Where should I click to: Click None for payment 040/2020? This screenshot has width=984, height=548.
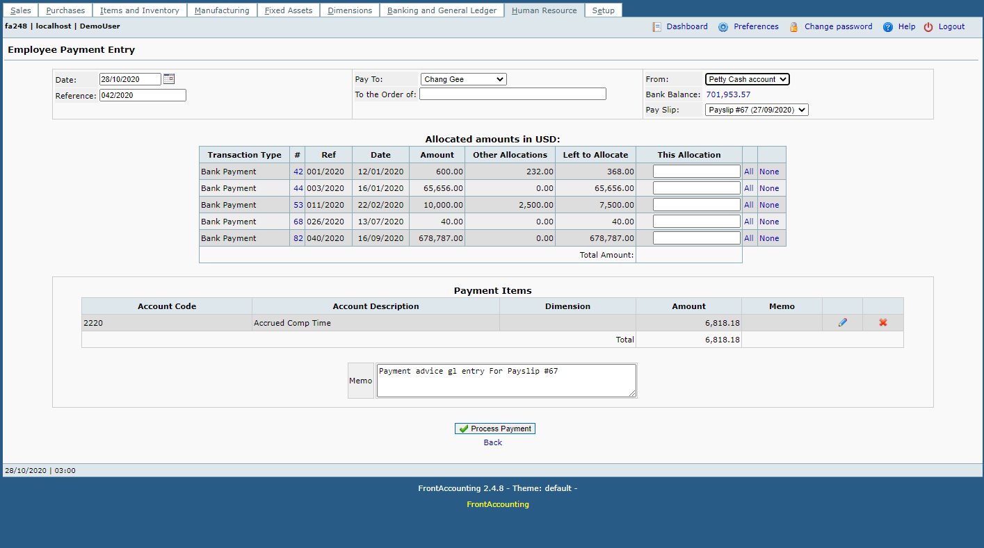coord(769,238)
